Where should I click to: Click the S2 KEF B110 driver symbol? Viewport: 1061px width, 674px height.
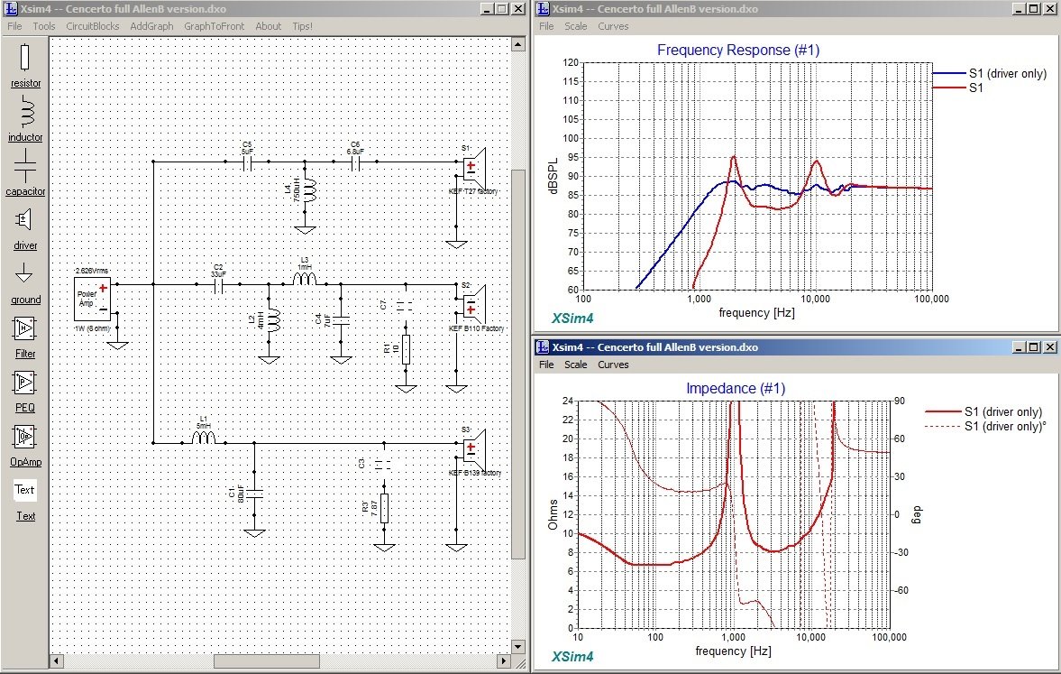coord(474,305)
